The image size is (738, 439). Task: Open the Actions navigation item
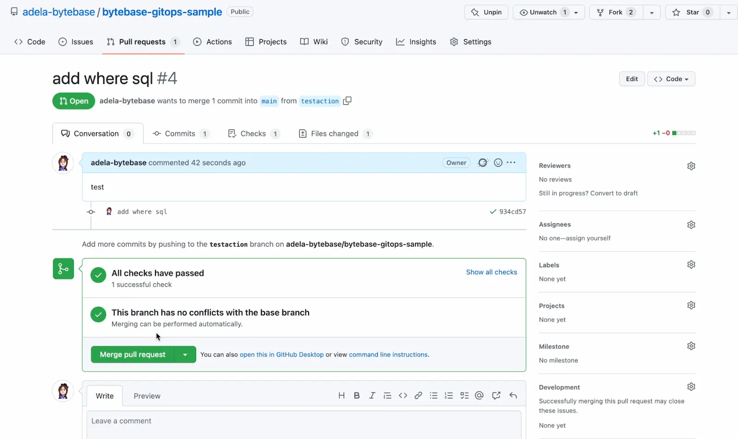click(x=212, y=42)
